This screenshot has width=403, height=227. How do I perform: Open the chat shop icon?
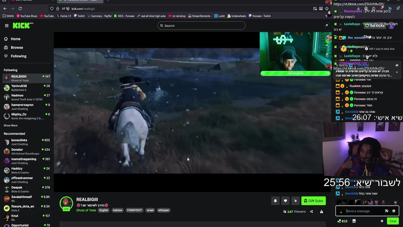point(354,221)
